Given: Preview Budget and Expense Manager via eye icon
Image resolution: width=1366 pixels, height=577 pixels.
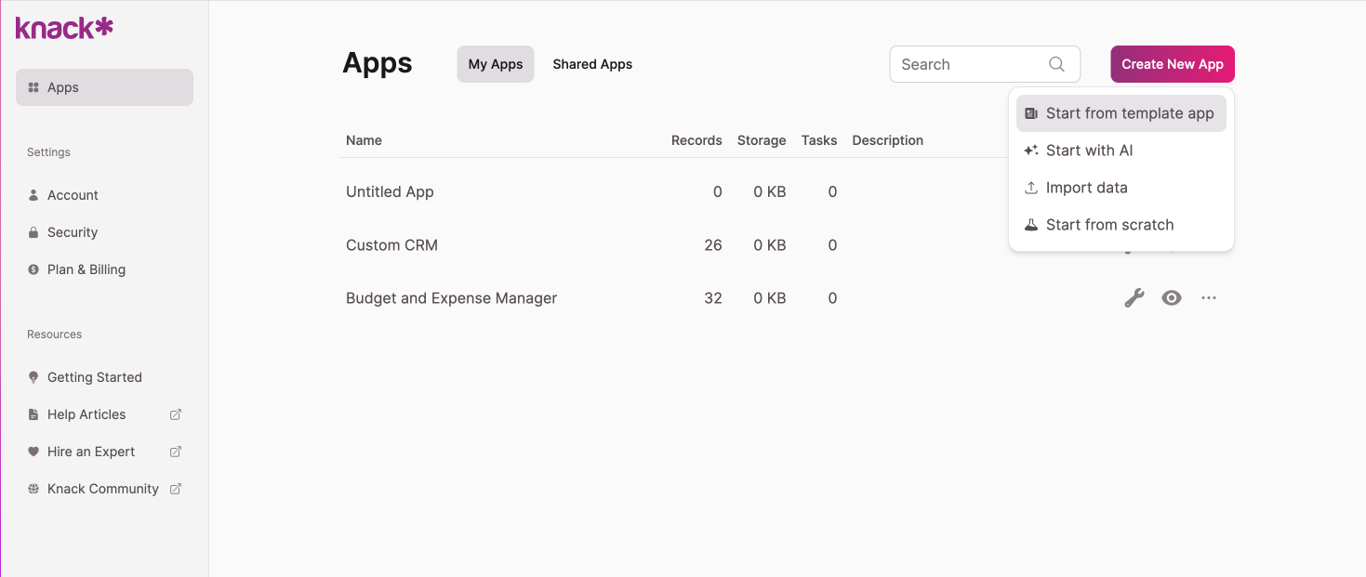Looking at the screenshot, I should tap(1172, 298).
